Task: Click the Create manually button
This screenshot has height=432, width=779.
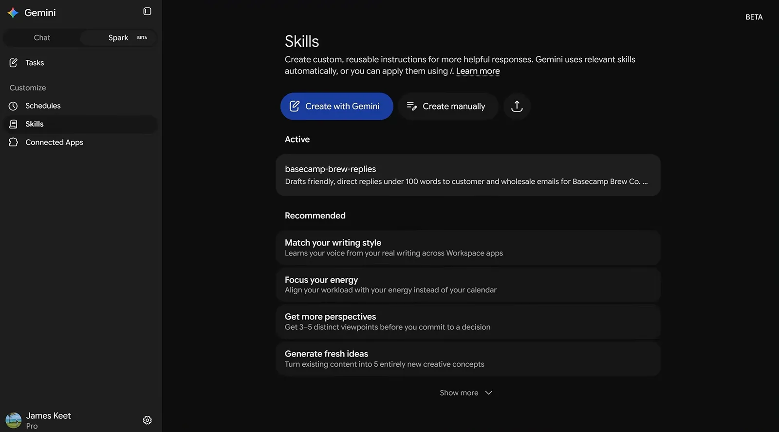Action: pyautogui.click(x=448, y=106)
